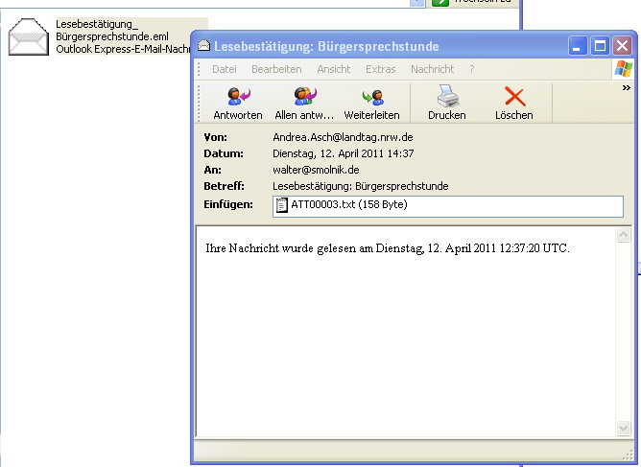This screenshot has height=467, width=641.
Task: Maximize the Lesebestätigung window
Action: [x=600, y=45]
